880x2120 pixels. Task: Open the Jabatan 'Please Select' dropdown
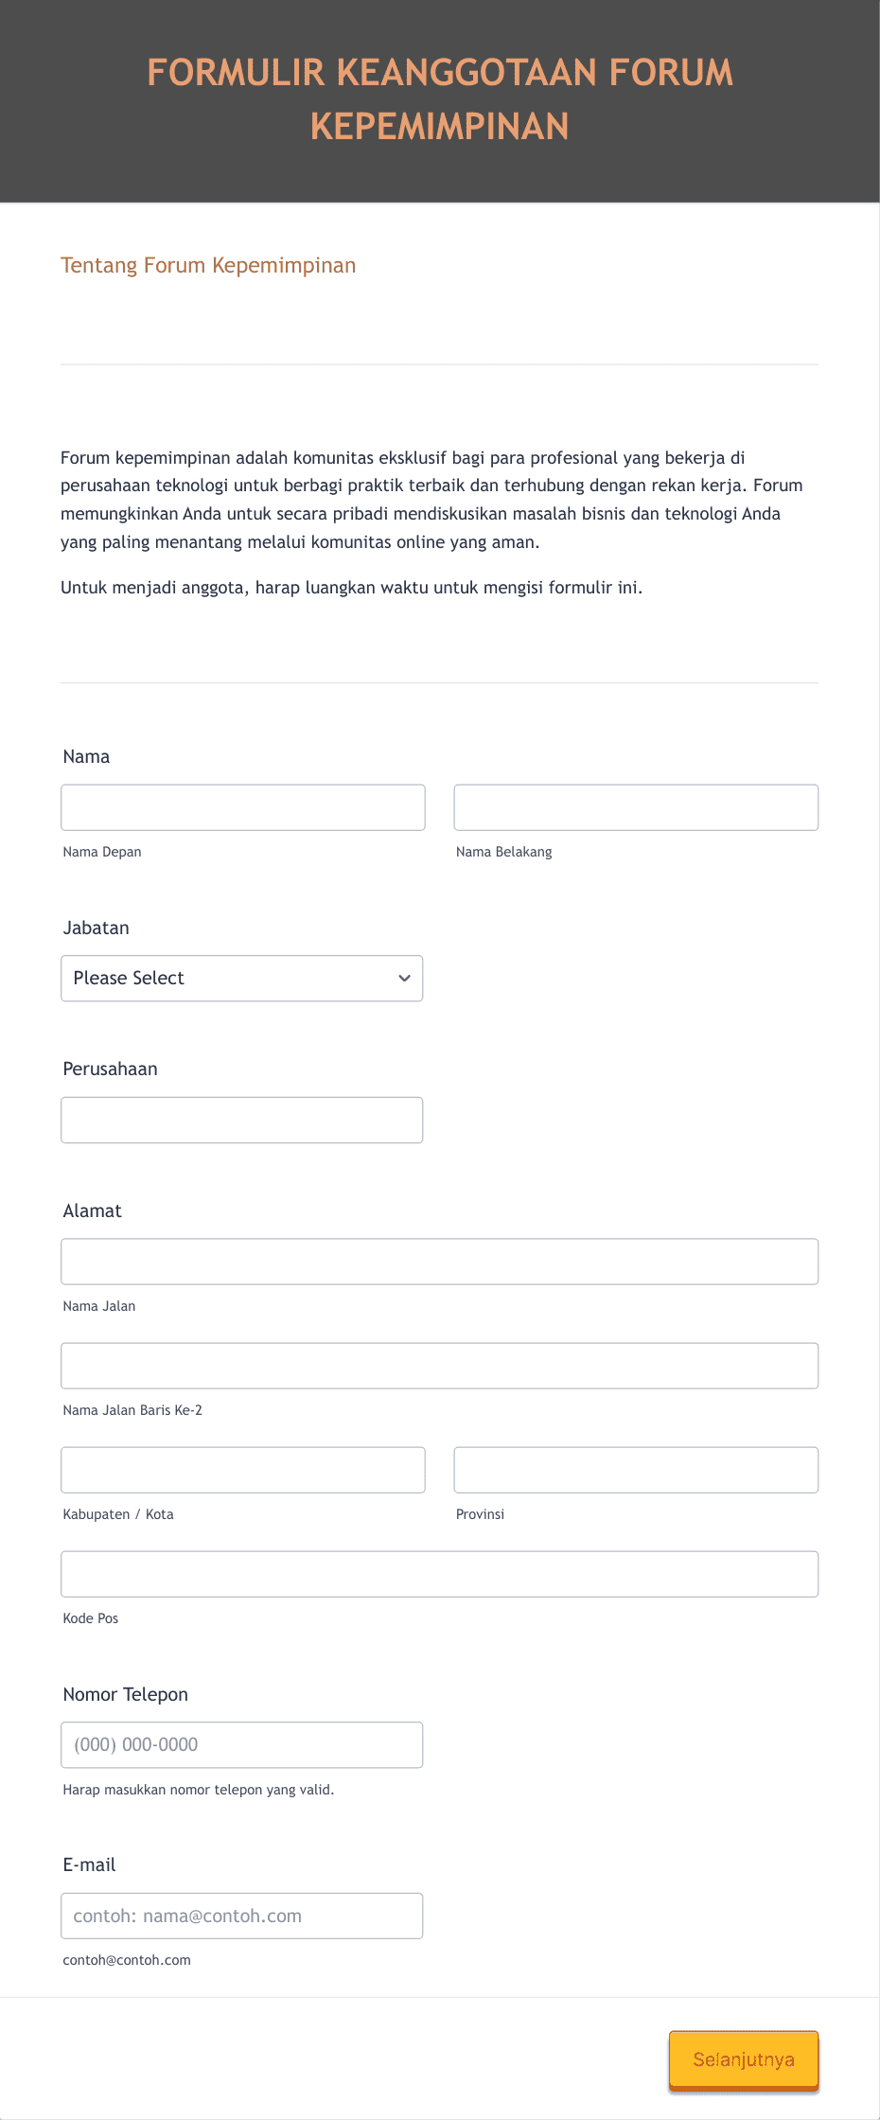coord(241,978)
